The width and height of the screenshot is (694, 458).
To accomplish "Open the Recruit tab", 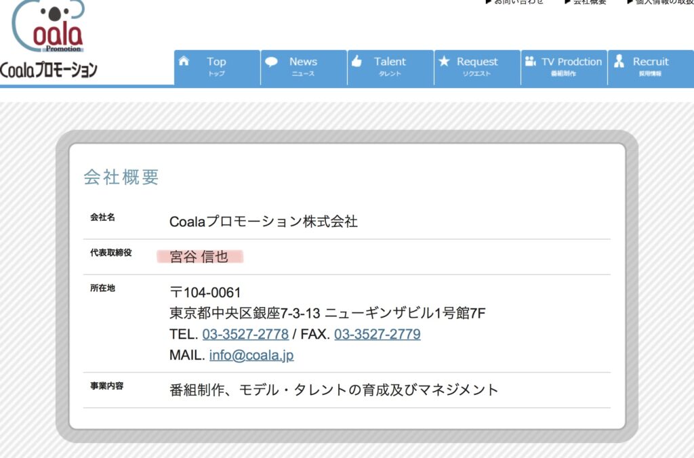I will pyautogui.click(x=651, y=67).
